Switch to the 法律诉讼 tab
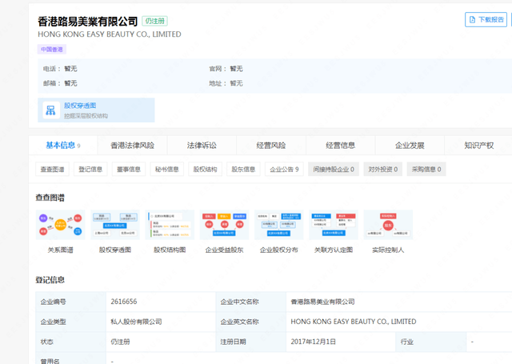This screenshot has height=364, width=512. click(x=202, y=146)
